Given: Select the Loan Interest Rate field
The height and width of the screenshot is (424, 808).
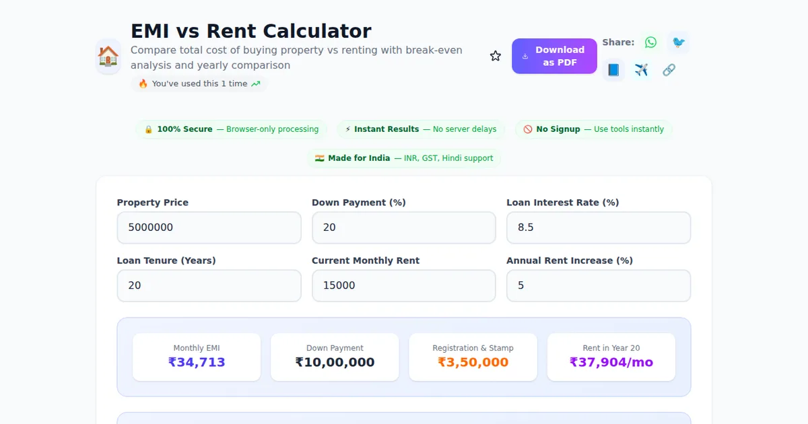Looking at the screenshot, I should [598, 227].
